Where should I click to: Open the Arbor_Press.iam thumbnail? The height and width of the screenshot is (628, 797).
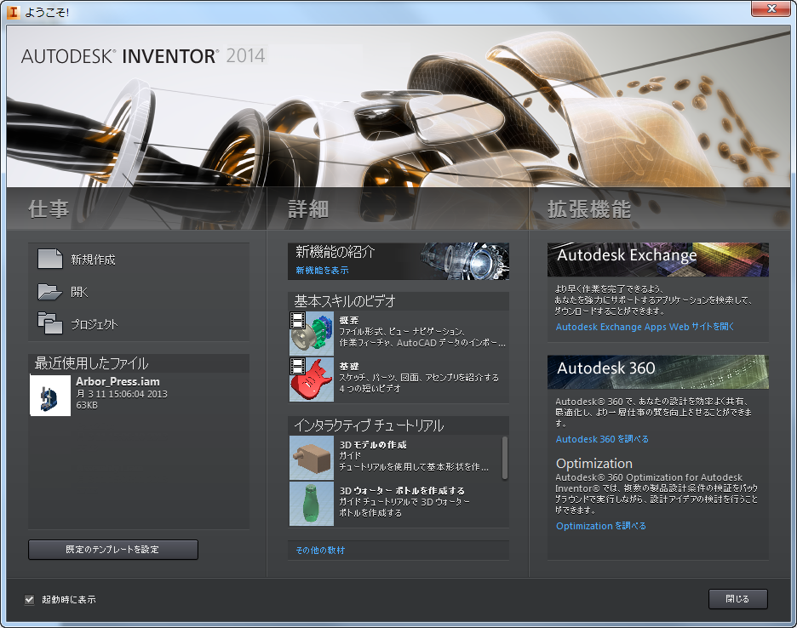50,396
